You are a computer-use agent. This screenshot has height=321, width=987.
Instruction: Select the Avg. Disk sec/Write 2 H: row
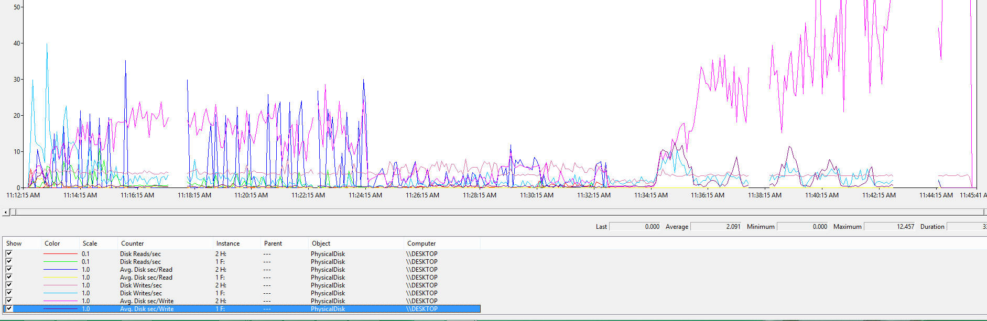(146, 301)
